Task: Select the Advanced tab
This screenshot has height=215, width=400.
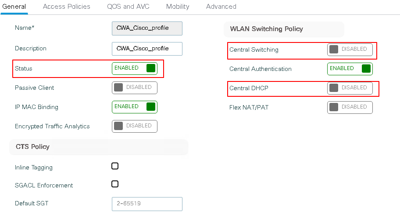Action: (221, 7)
